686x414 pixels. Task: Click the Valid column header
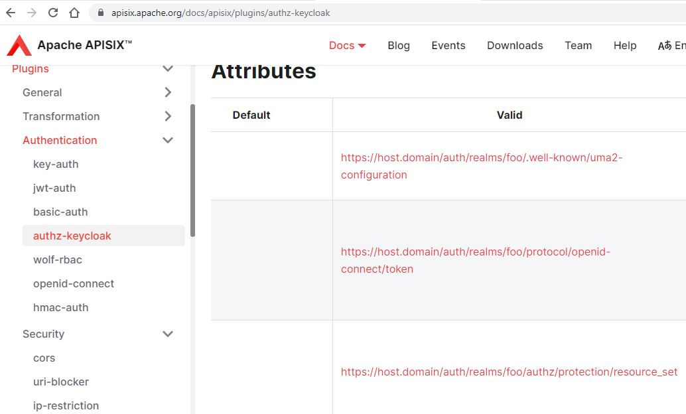pos(510,115)
